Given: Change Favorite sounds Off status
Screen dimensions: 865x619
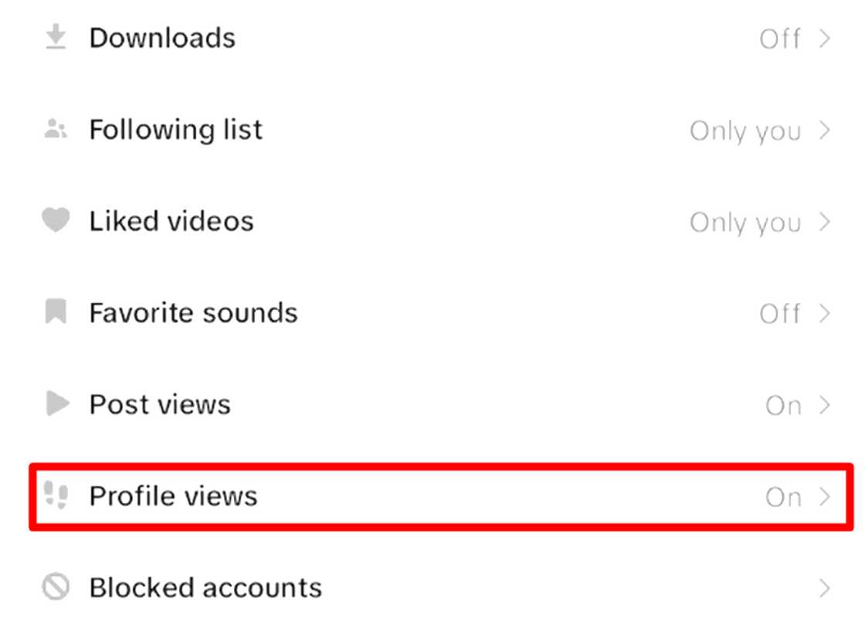Looking at the screenshot, I should (780, 314).
